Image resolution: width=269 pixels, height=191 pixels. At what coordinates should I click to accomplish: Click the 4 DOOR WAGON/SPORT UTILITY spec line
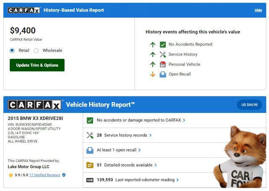[x=34, y=128]
